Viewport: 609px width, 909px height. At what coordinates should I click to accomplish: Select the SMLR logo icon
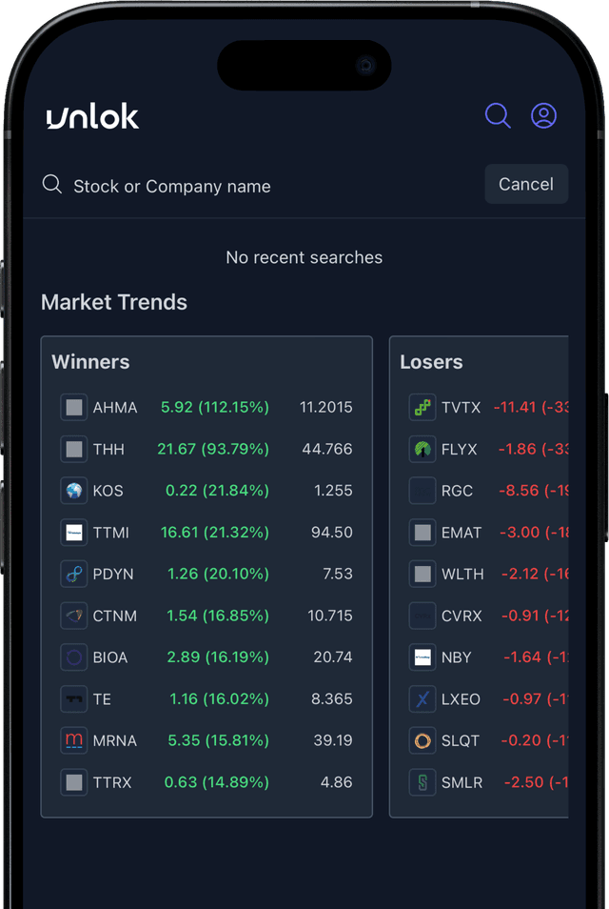pyautogui.click(x=422, y=782)
